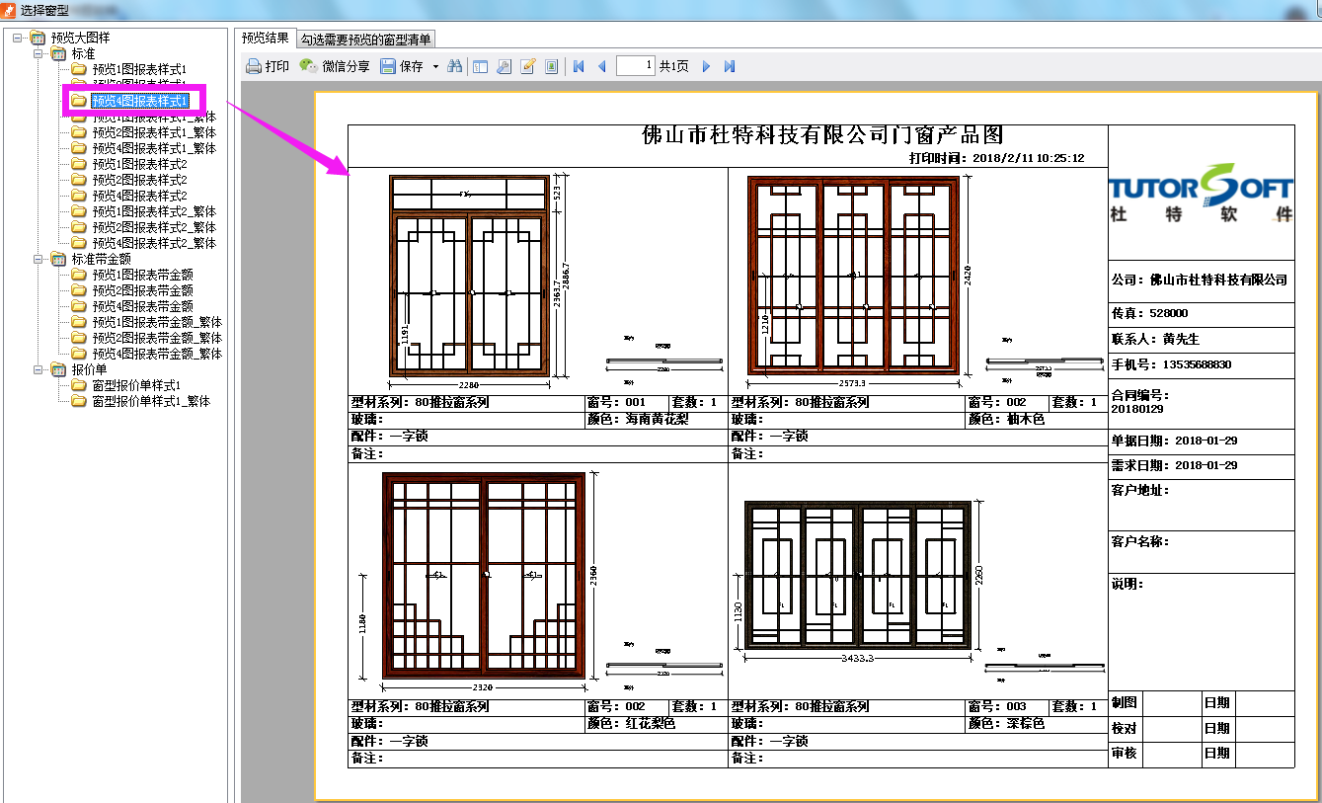Open page settings via wrench icon
This screenshot has height=803, width=1322.
coord(504,66)
